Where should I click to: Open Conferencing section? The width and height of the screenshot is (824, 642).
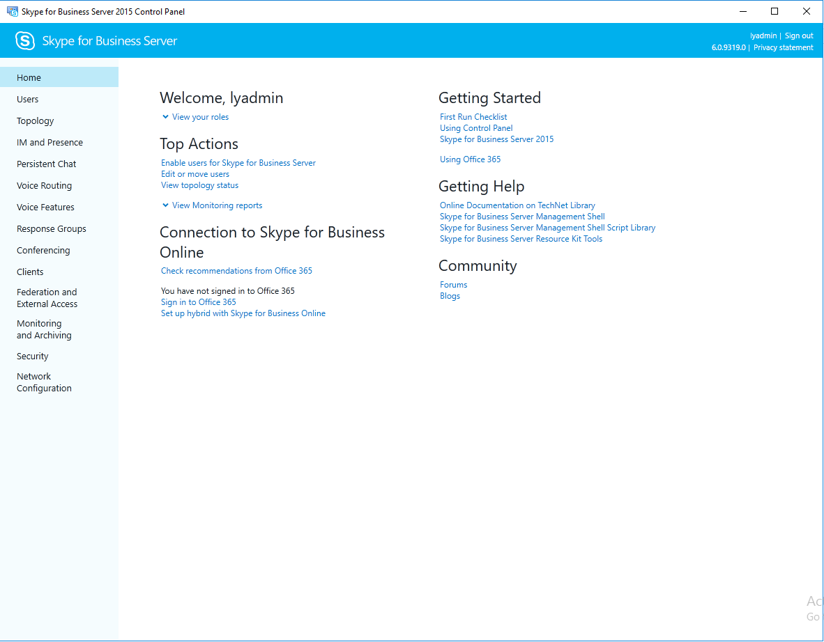59,250
